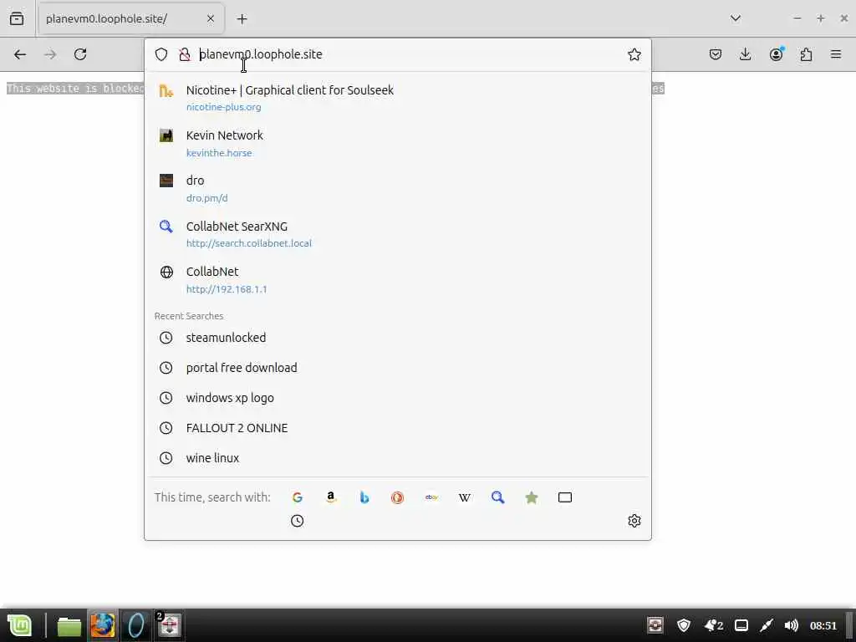Select the Kevin Network suggestion
This screenshot has width=856, height=642.
397,143
